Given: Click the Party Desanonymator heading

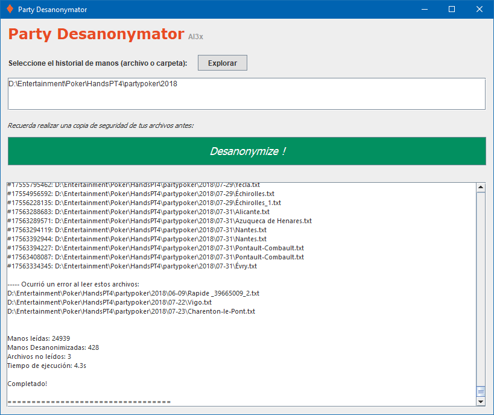Looking at the screenshot, I should (96, 34).
